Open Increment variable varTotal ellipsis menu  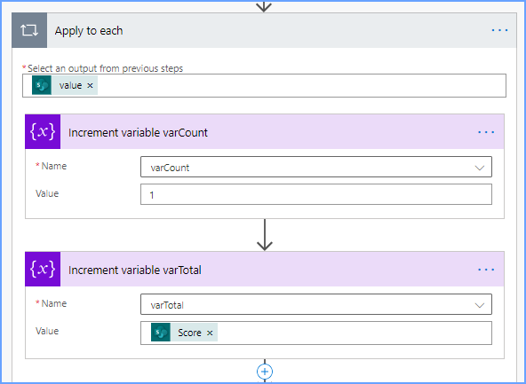(486, 270)
